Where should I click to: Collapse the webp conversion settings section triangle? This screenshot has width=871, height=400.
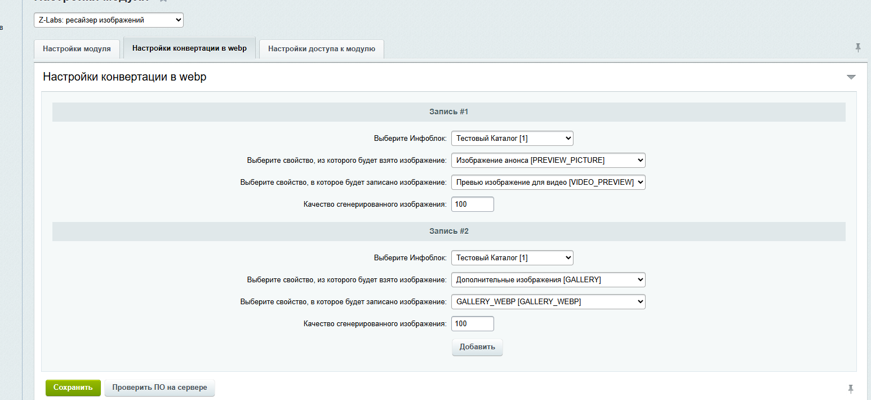851,77
